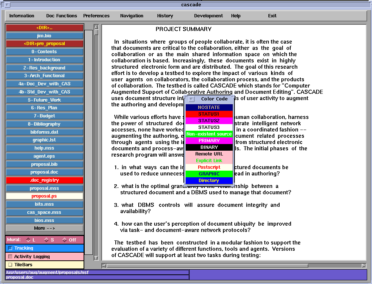Click the Directory blue swatch
The height and width of the screenshot is (284, 372).
click(x=209, y=180)
